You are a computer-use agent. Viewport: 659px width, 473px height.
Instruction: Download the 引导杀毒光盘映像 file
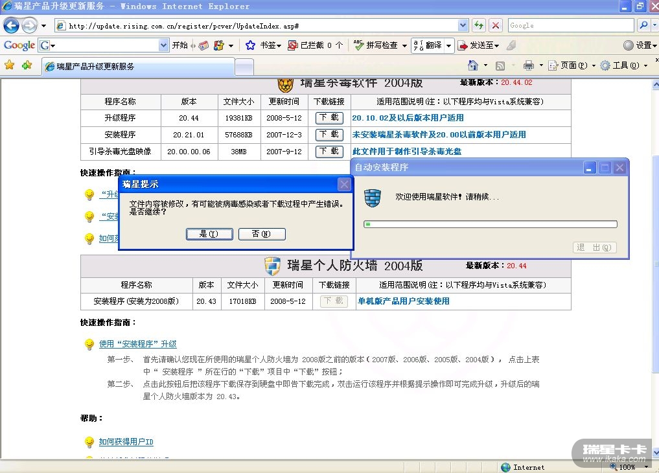click(x=329, y=152)
